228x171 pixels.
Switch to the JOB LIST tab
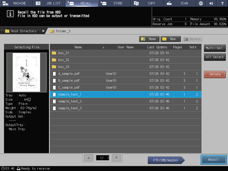click(x=49, y=3)
